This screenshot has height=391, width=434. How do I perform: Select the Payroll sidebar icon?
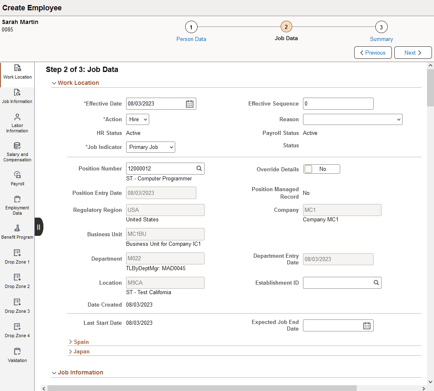coord(17,177)
